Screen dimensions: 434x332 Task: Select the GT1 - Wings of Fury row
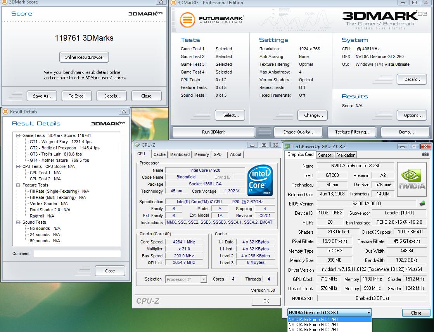pos(61,142)
